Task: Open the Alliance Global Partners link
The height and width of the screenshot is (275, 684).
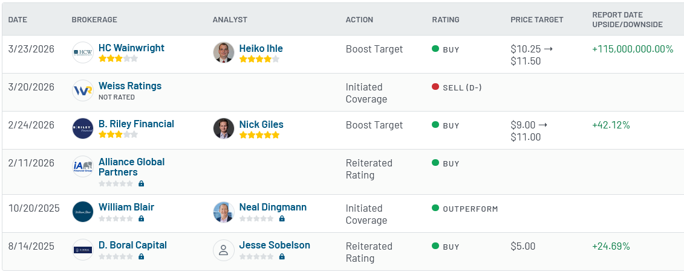Action: [x=132, y=167]
